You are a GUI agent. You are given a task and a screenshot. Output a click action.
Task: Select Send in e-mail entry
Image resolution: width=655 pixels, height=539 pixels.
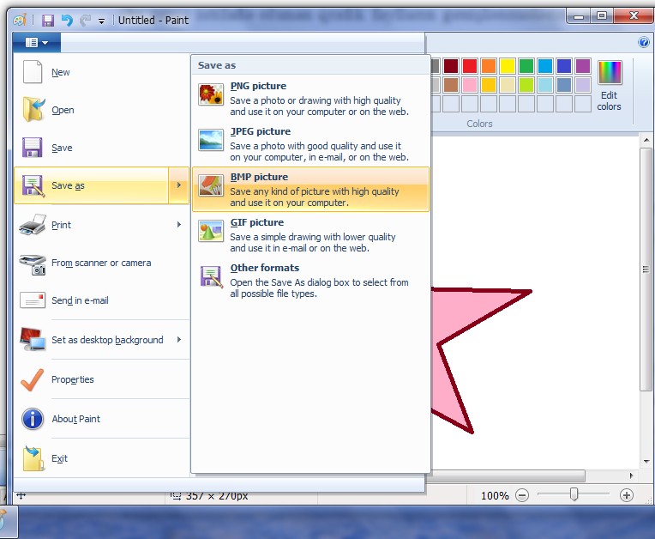point(101,300)
